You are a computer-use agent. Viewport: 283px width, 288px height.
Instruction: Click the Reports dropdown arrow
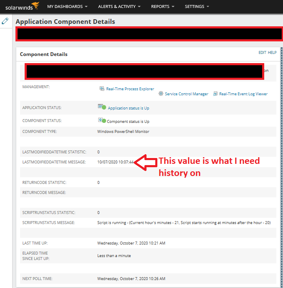(x=173, y=7)
